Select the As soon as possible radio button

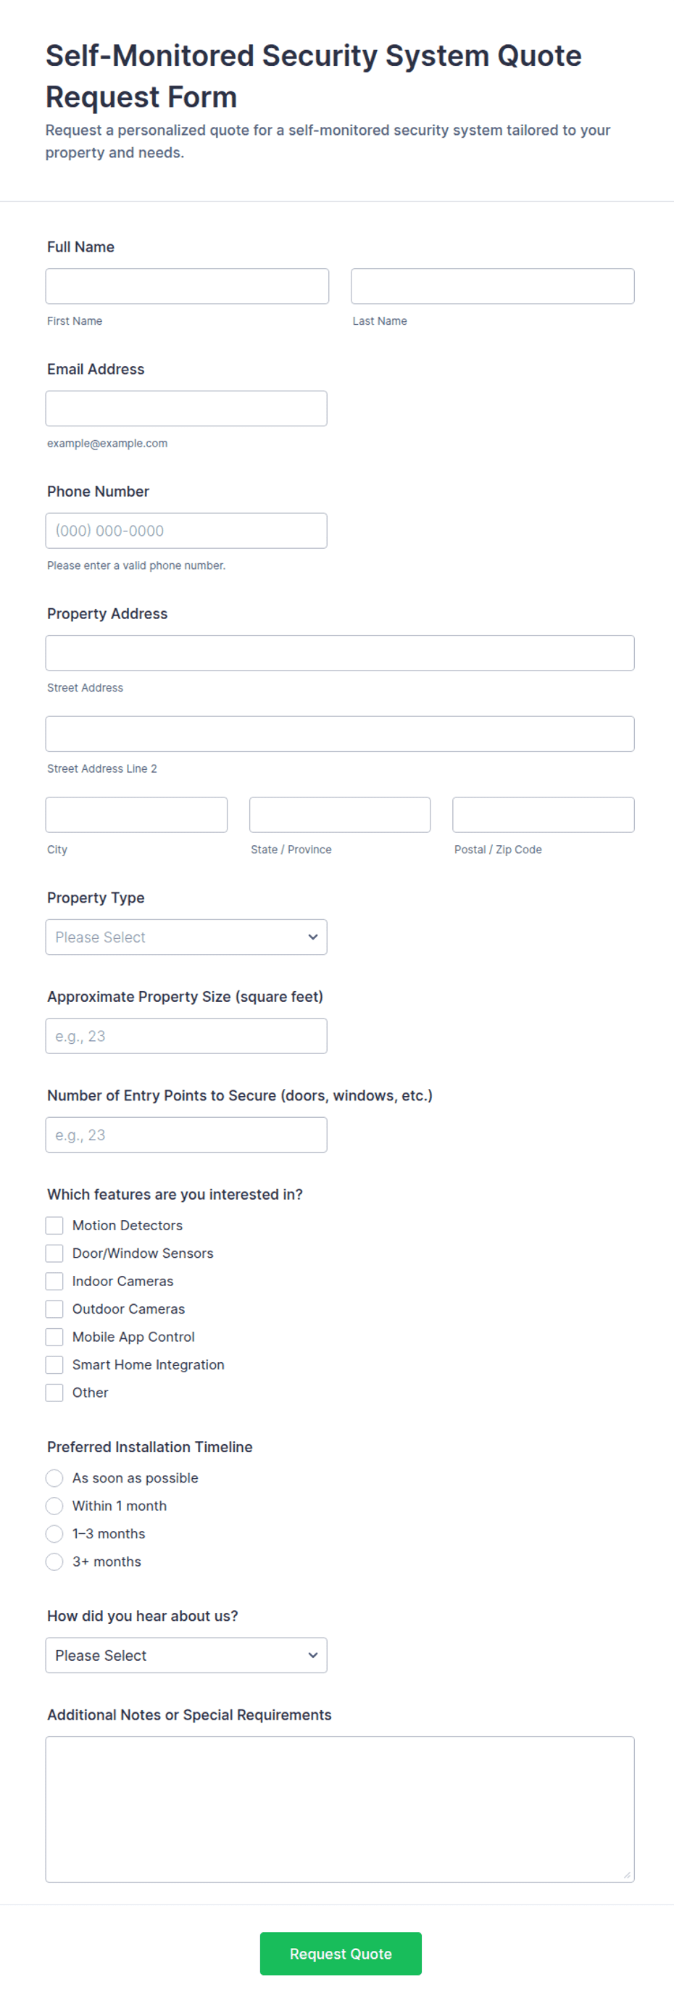[x=54, y=1478]
